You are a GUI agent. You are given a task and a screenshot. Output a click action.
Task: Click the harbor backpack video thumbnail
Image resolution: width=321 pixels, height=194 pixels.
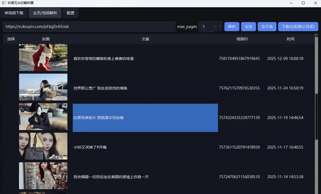(43, 87)
